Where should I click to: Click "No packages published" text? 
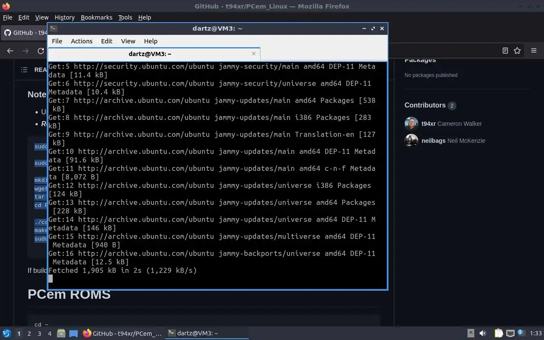tap(431, 75)
